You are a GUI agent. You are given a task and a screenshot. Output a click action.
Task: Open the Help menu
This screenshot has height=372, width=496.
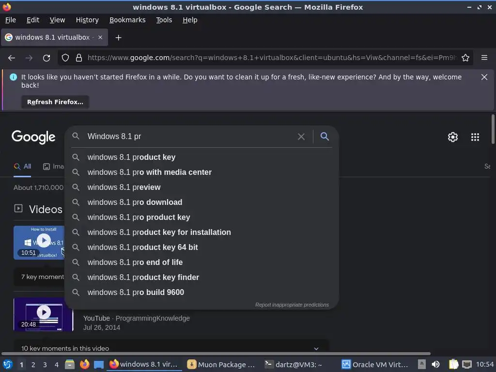[x=190, y=20]
